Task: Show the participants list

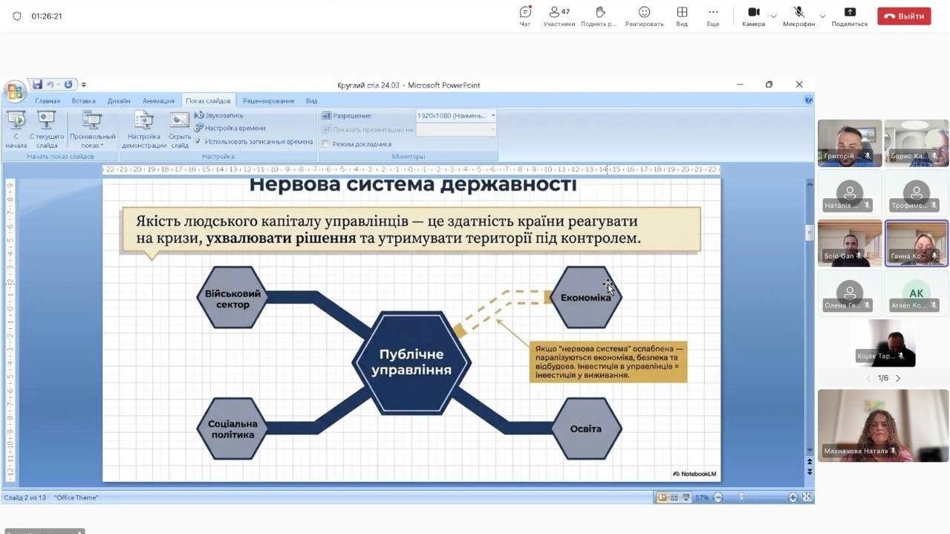Action: pyautogui.click(x=559, y=16)
